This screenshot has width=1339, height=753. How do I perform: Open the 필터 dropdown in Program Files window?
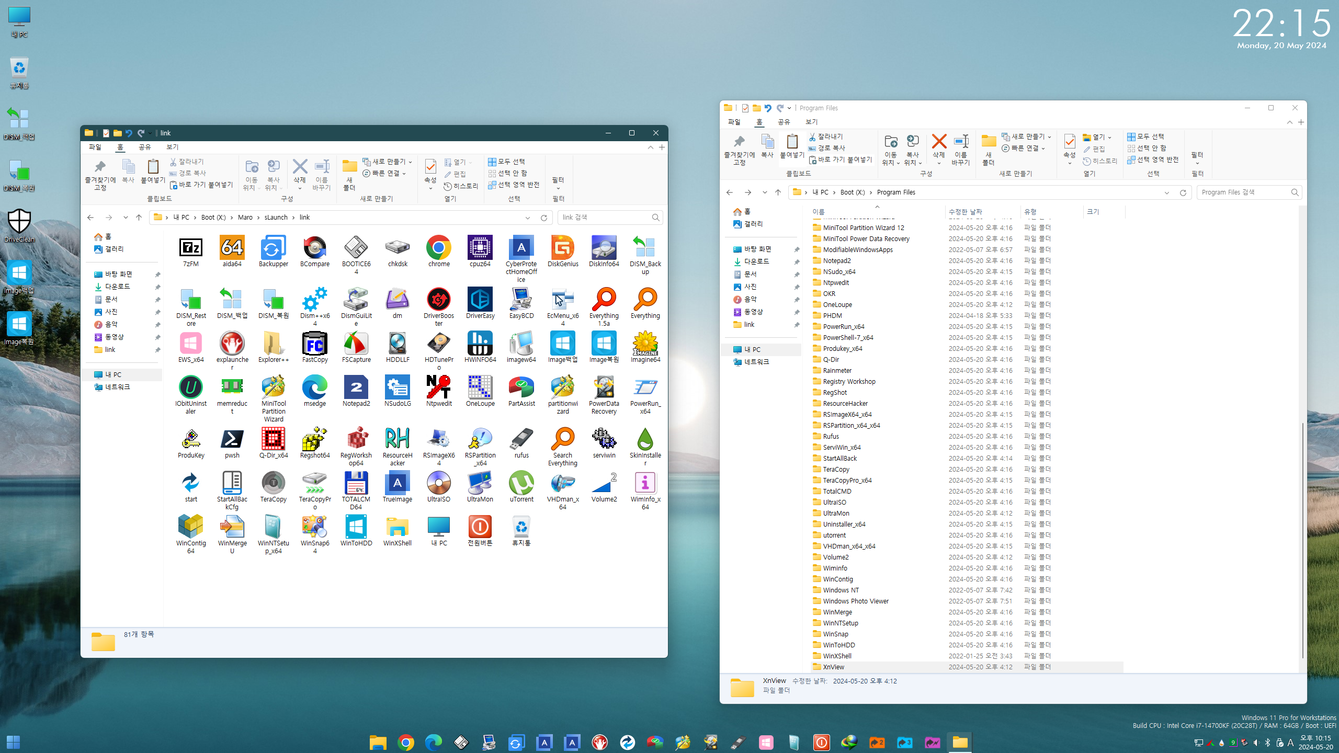coord(1197,157)
